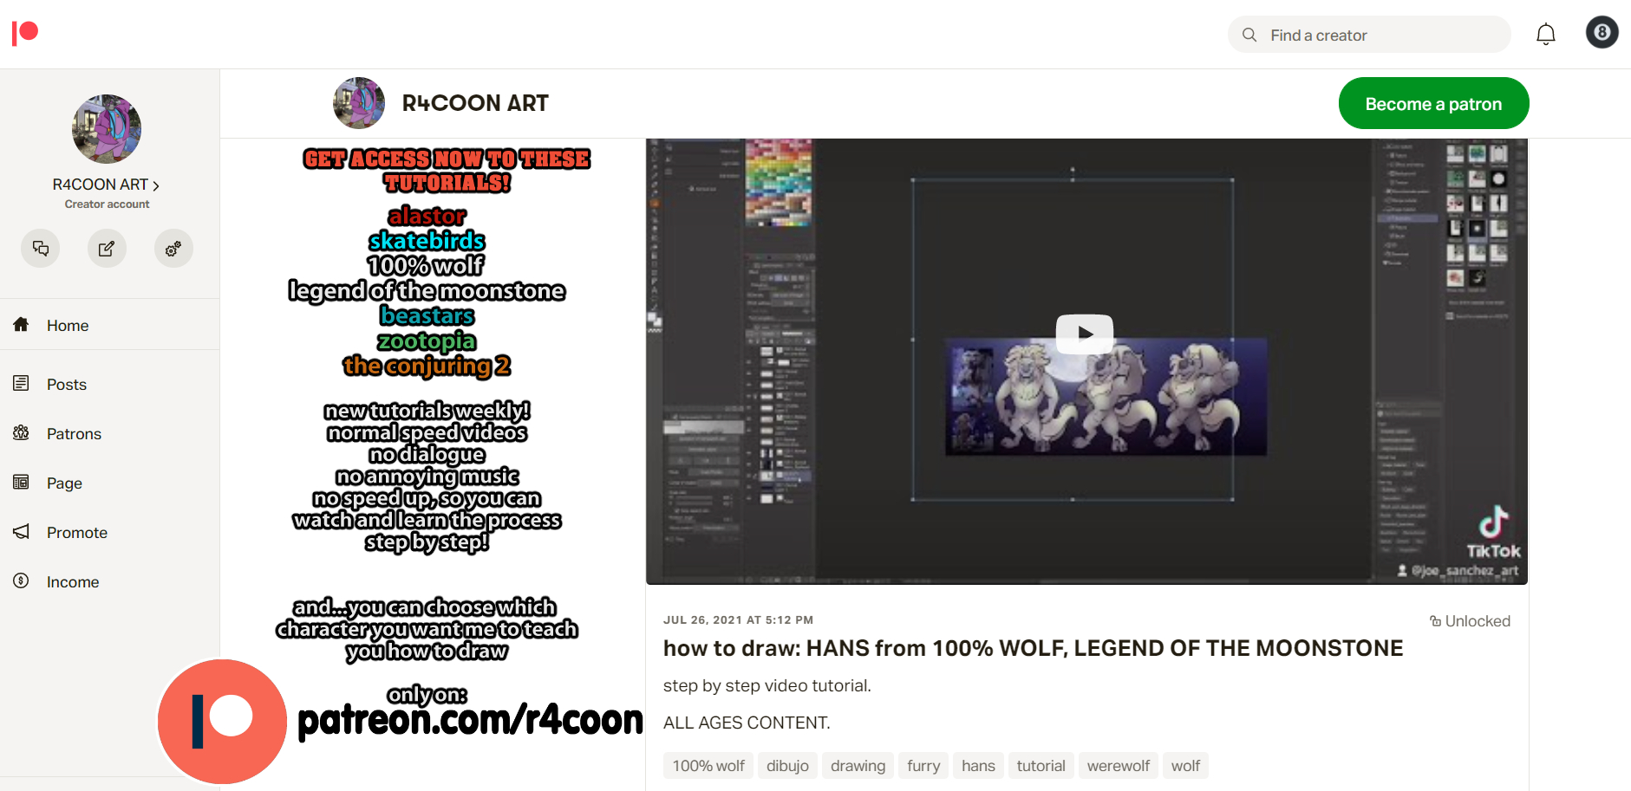Click the Become a patron button
The height and width of the screenshot is (791, 1631).
[1432, 104]
